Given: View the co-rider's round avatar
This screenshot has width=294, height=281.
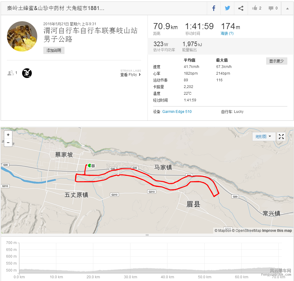Looking at the screenshot, I should point(27,73).
